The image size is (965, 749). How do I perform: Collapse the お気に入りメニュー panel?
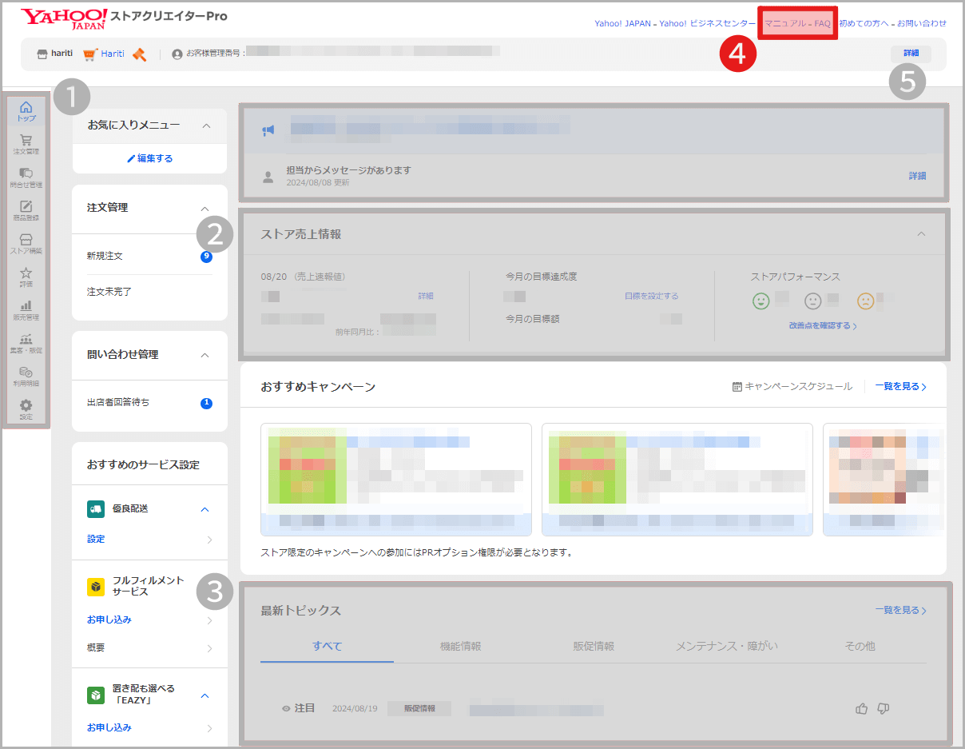206,125
